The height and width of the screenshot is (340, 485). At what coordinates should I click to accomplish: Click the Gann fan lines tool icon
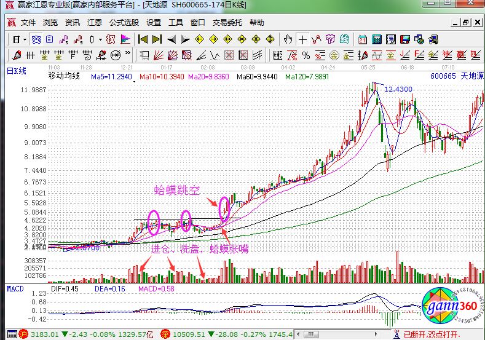(158, 55)
